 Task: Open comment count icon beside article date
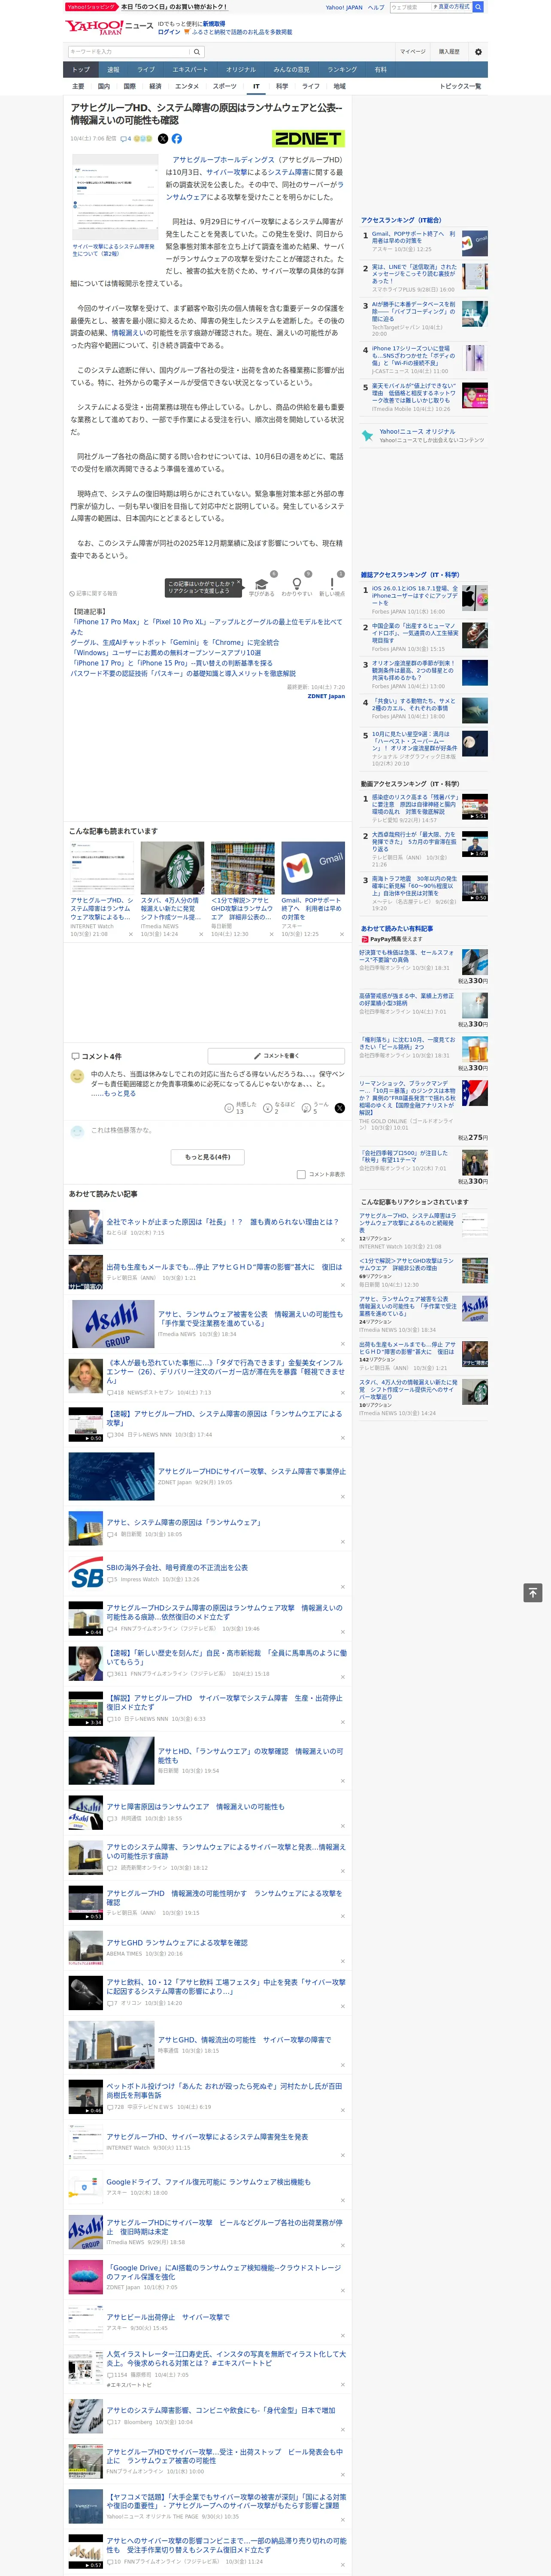tap(126, 139)
